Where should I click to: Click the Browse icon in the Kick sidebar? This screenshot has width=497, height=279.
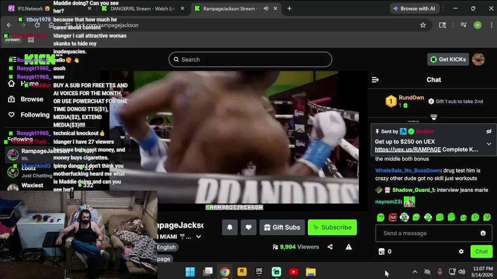[x=11, y=99]
